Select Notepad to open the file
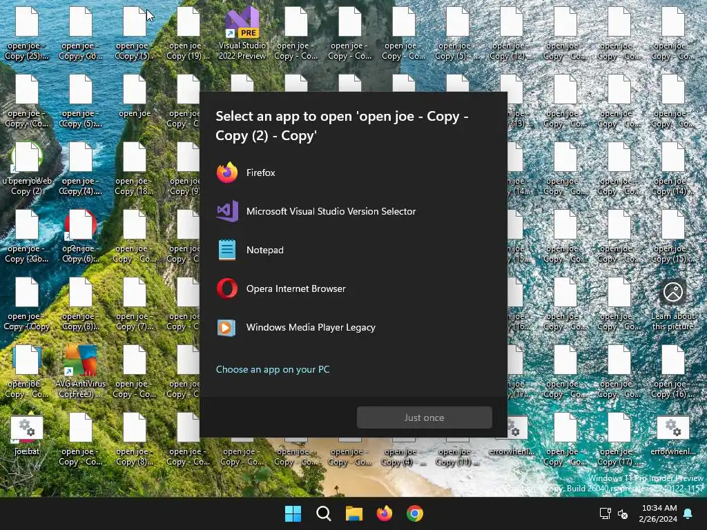This screenshot has height=530, width=707. [353, 250]
